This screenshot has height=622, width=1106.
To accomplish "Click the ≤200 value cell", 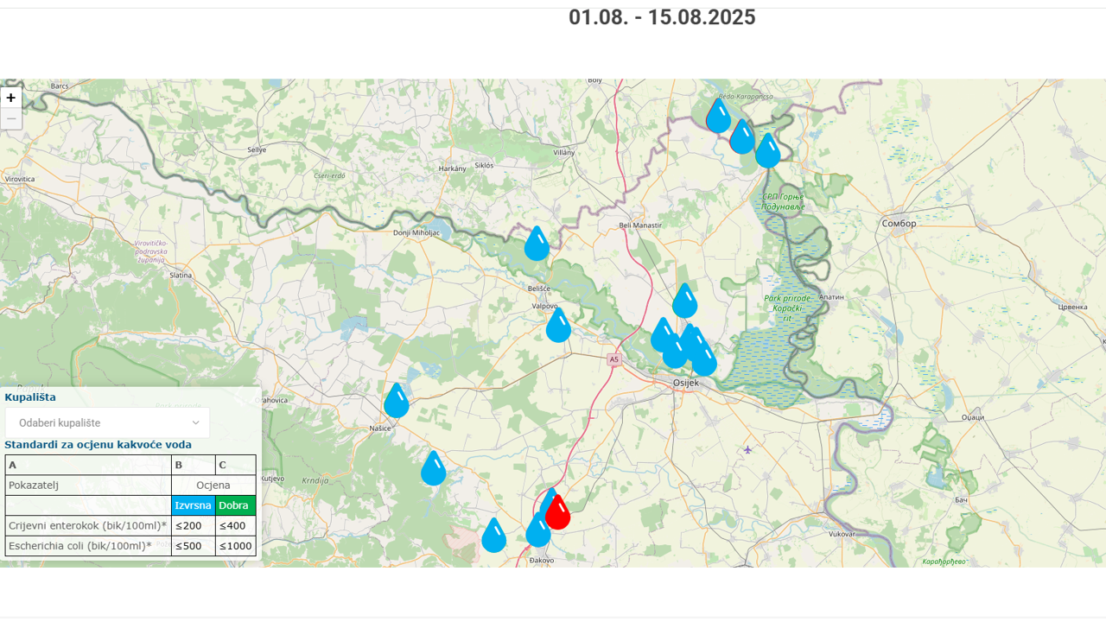I will (x=193, y=525).
